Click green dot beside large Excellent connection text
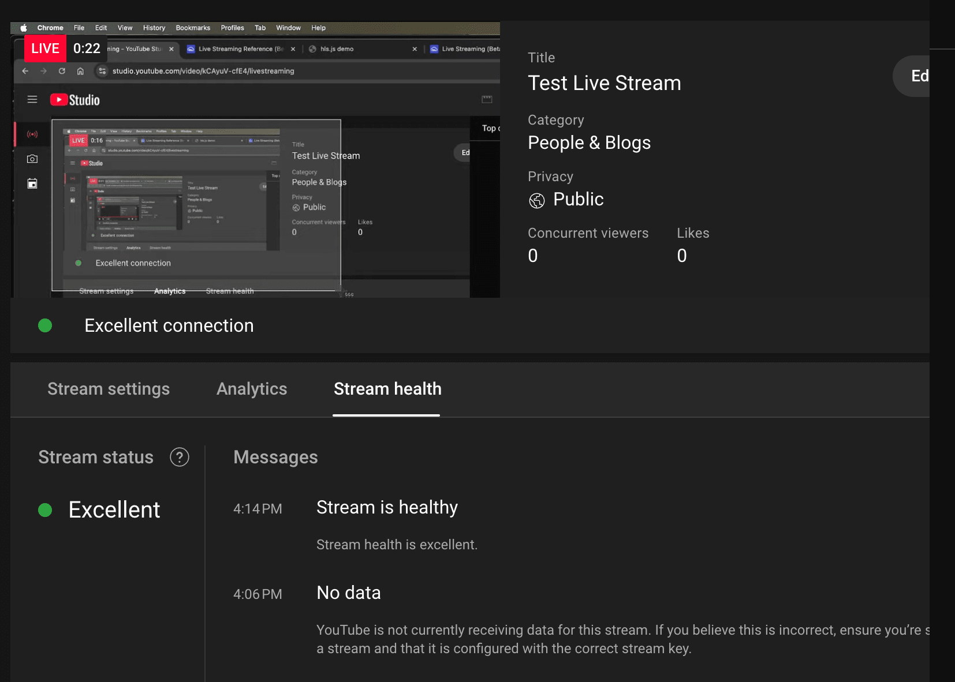Screen dimensions: 955x682 (45, 325)
